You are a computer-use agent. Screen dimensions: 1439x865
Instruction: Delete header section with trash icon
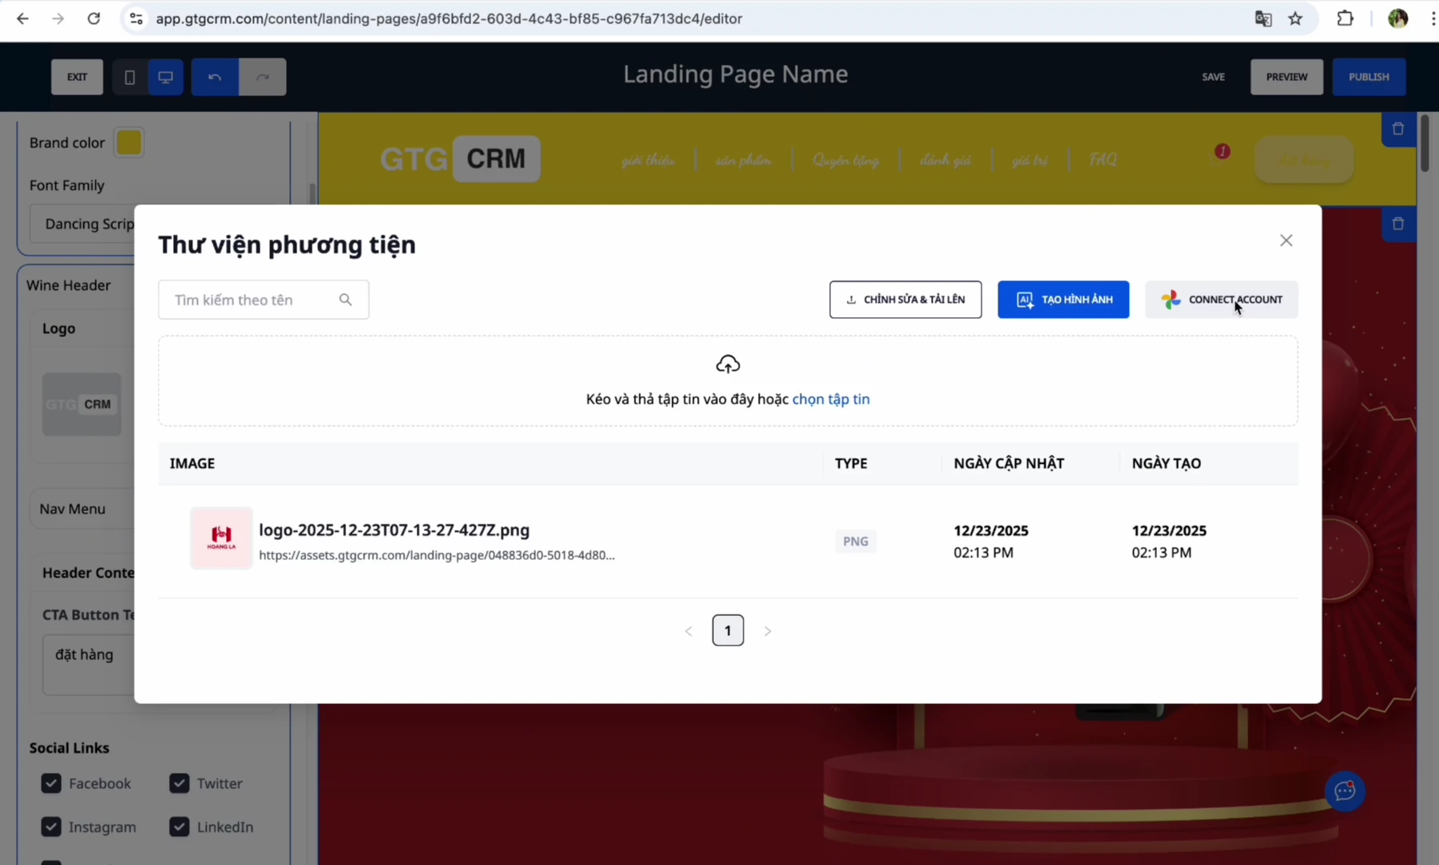[1398, 129]
